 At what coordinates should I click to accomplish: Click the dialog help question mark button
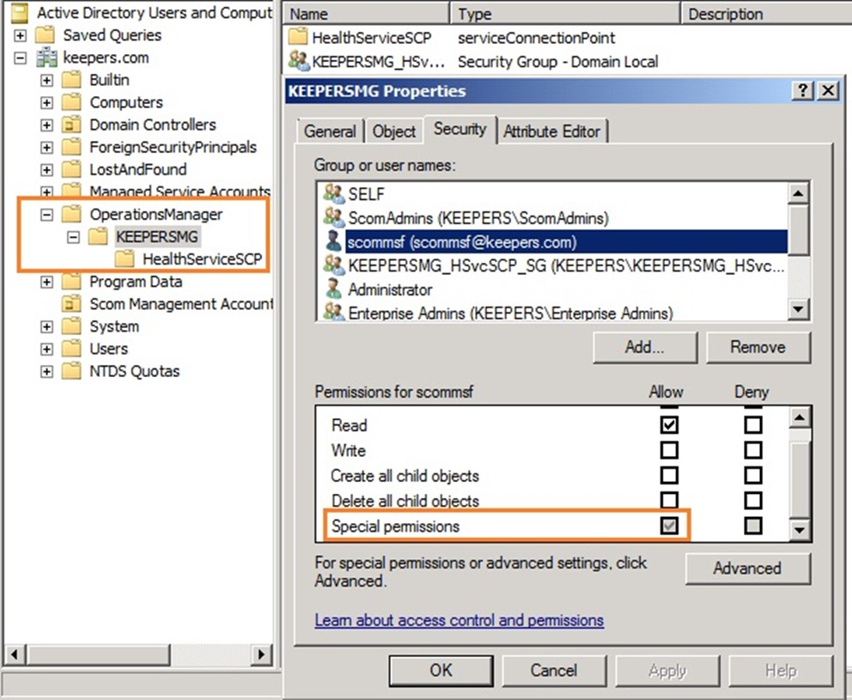point(802,90)
